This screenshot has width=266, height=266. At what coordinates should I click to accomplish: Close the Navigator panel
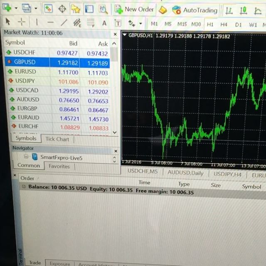pyautogui.click(x=116, y=151)
